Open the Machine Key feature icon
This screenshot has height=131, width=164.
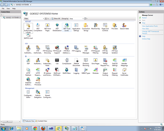[x=95, y=26]
